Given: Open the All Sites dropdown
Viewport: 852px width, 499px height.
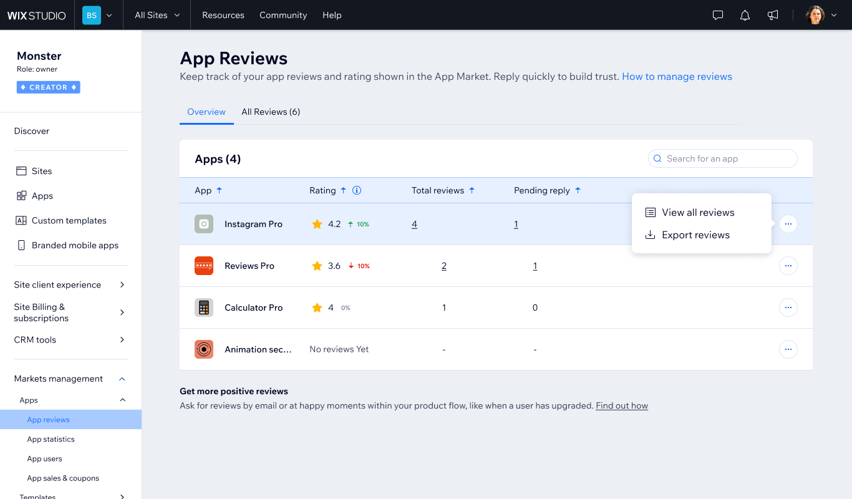Looking at the screenshot, I should (157, 15).
